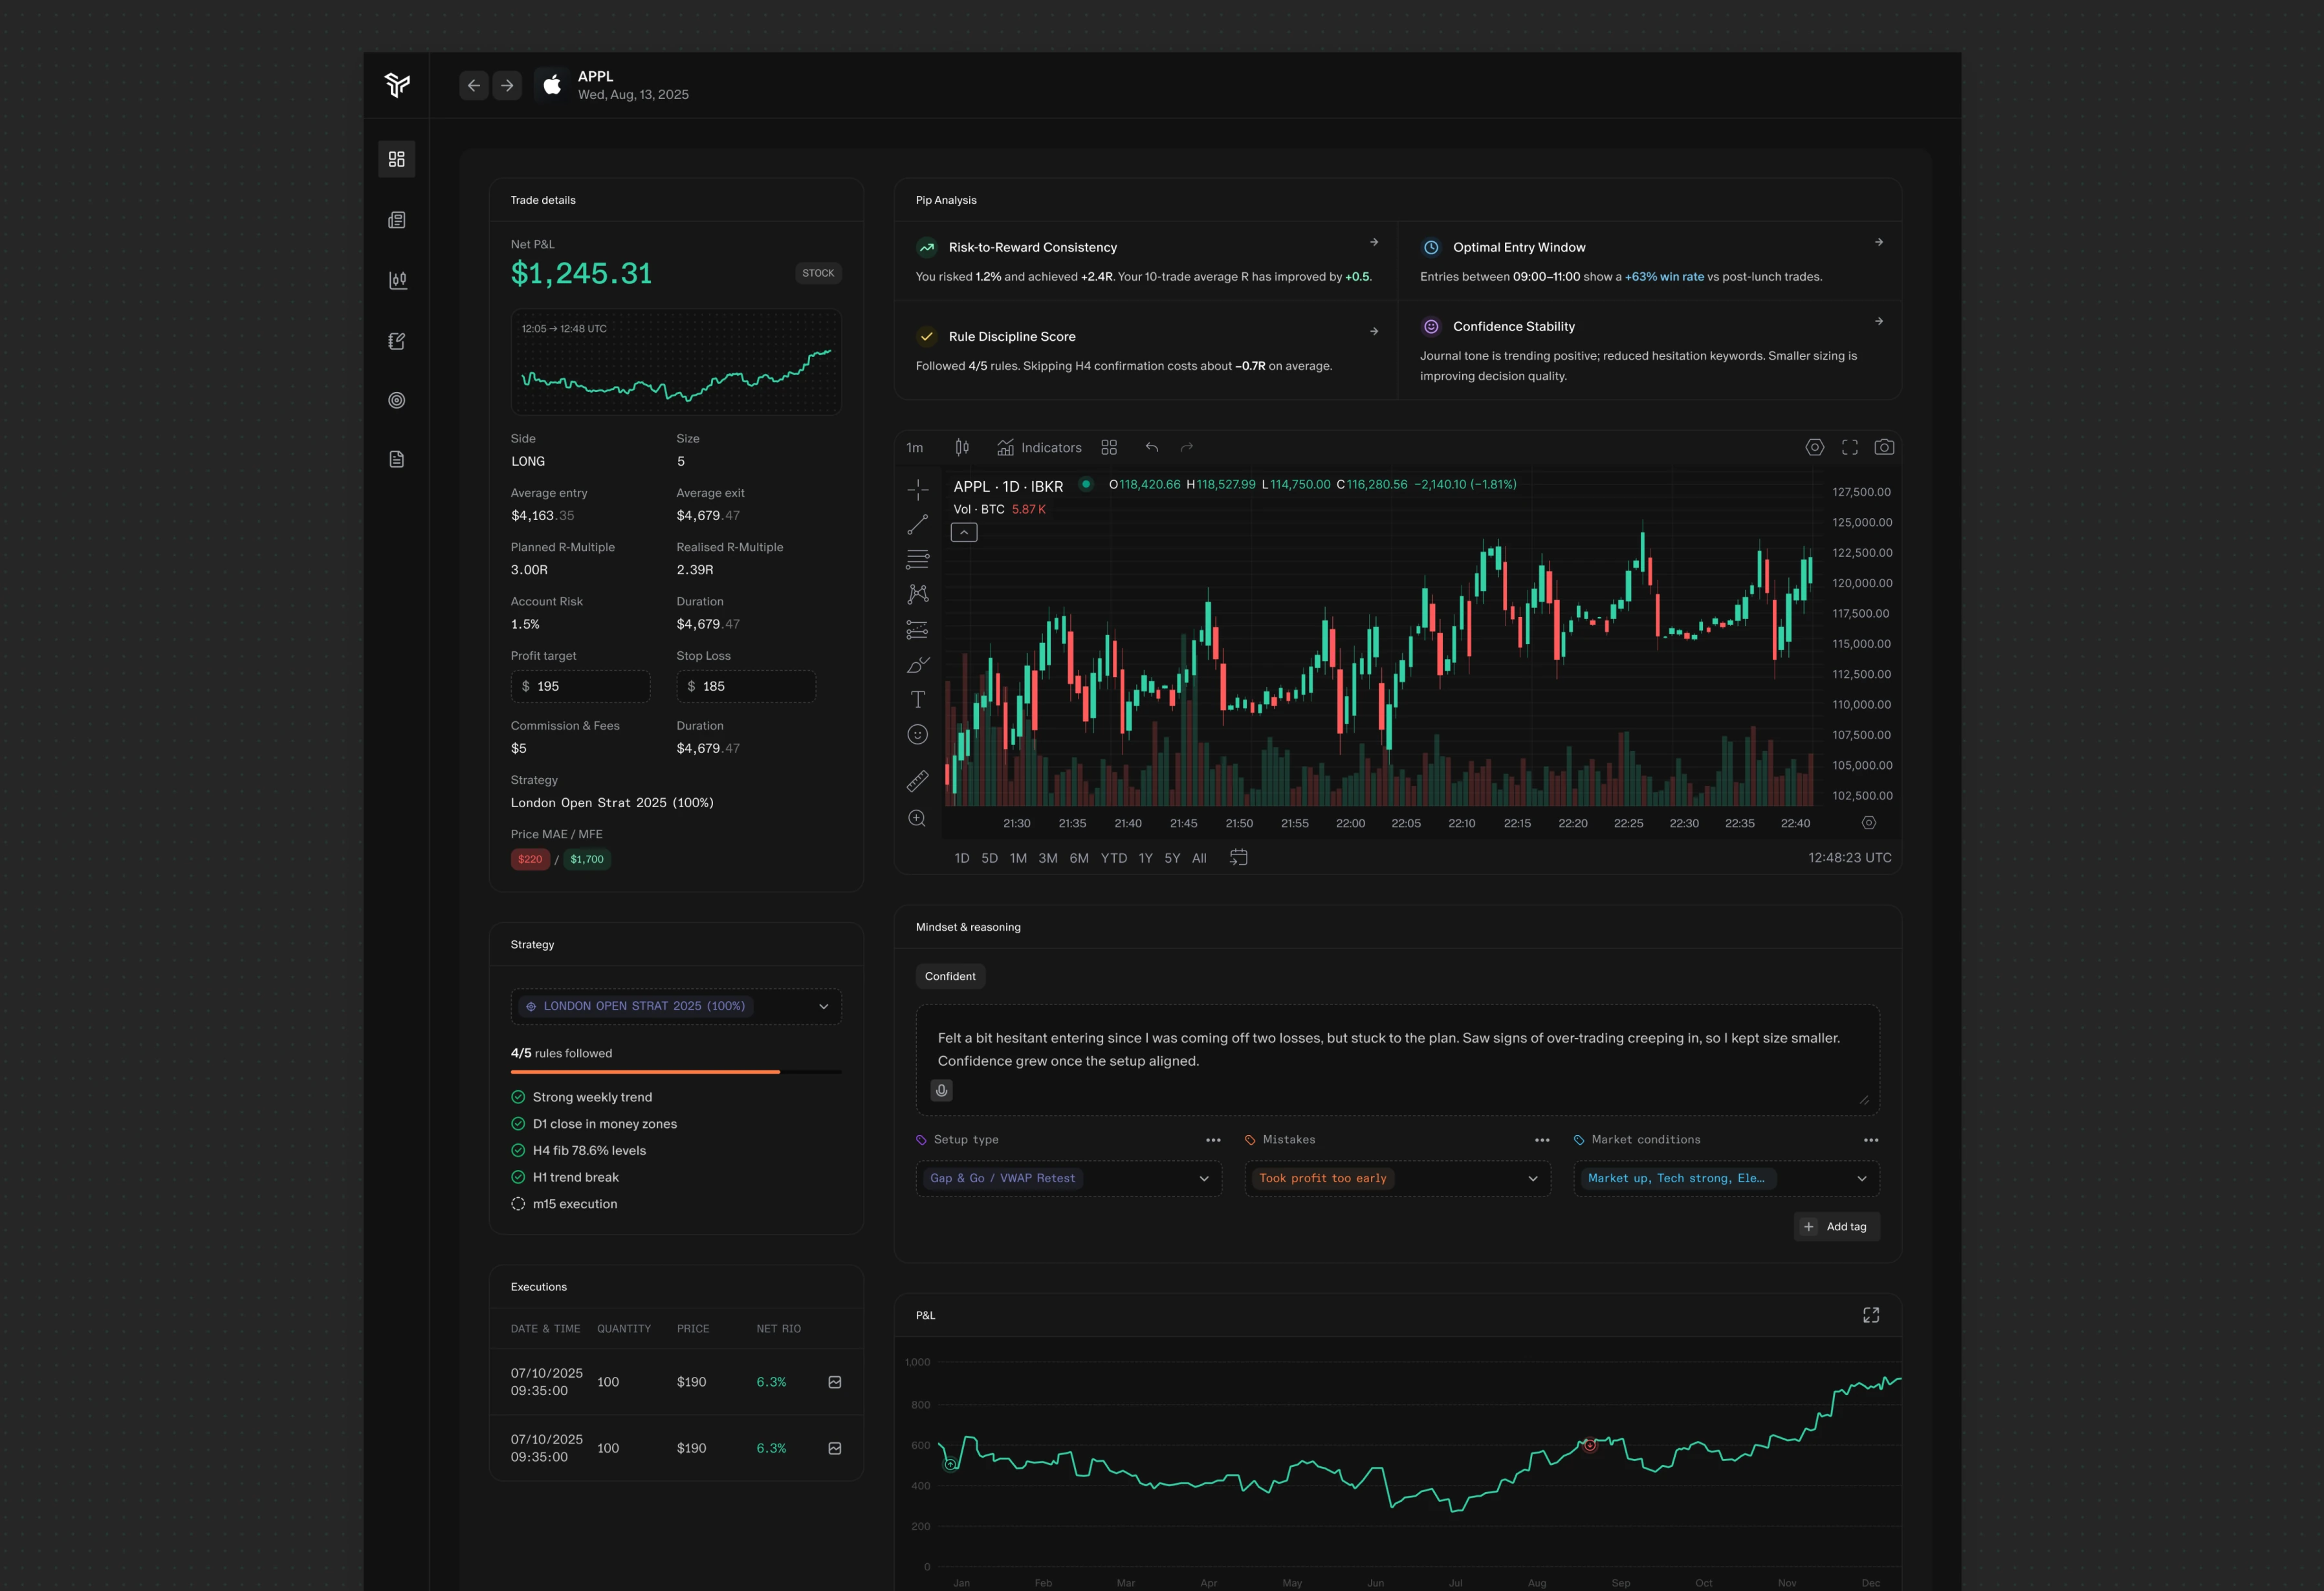Open Market conditions more options menu
The height and width of the screenshot is (1591, 2324).
(x=1871, y=1140)
